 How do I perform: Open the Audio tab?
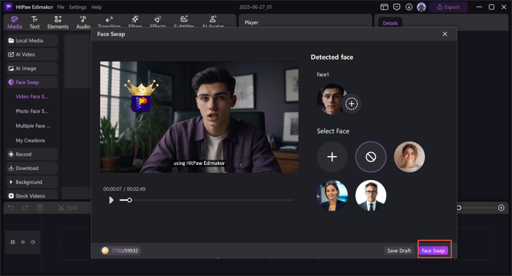coord(83,22)
